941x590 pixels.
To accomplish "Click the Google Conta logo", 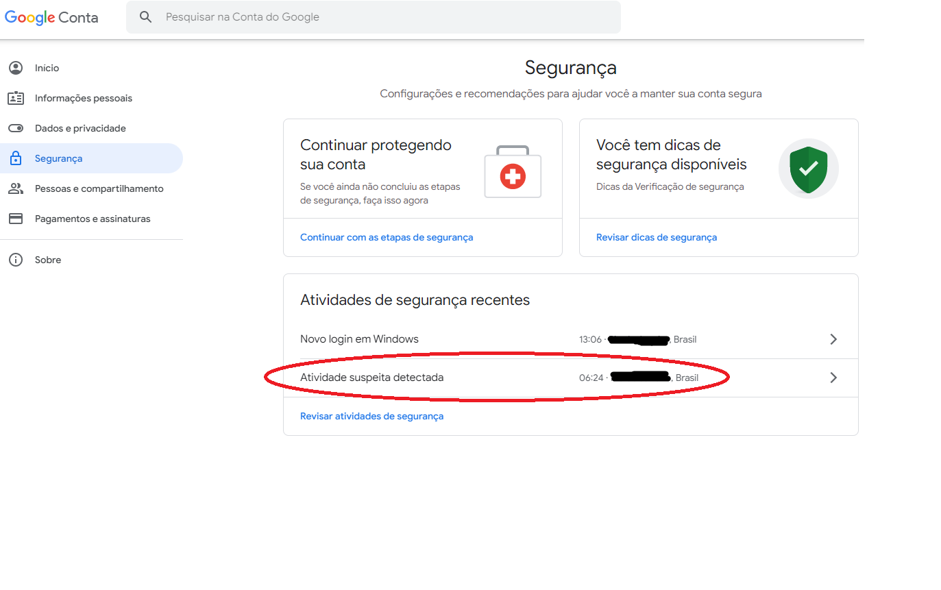I will pos(51,18).
